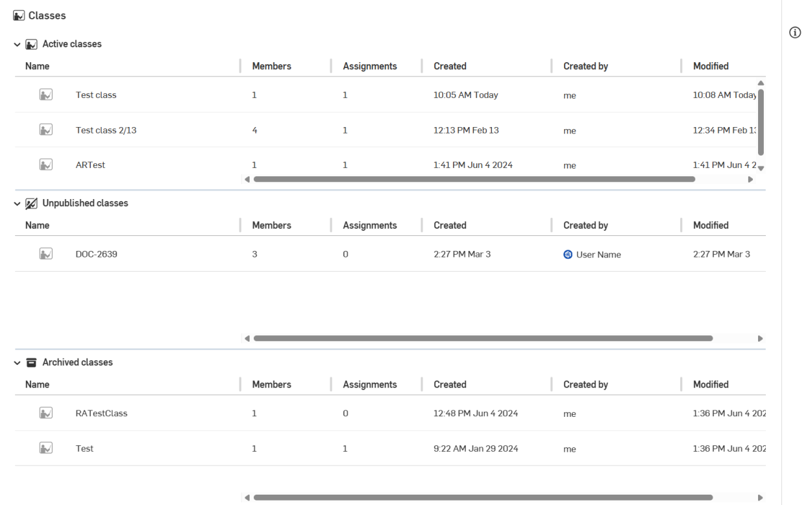
Task: Collapse the Unpublished classes section
Action: 17,204
